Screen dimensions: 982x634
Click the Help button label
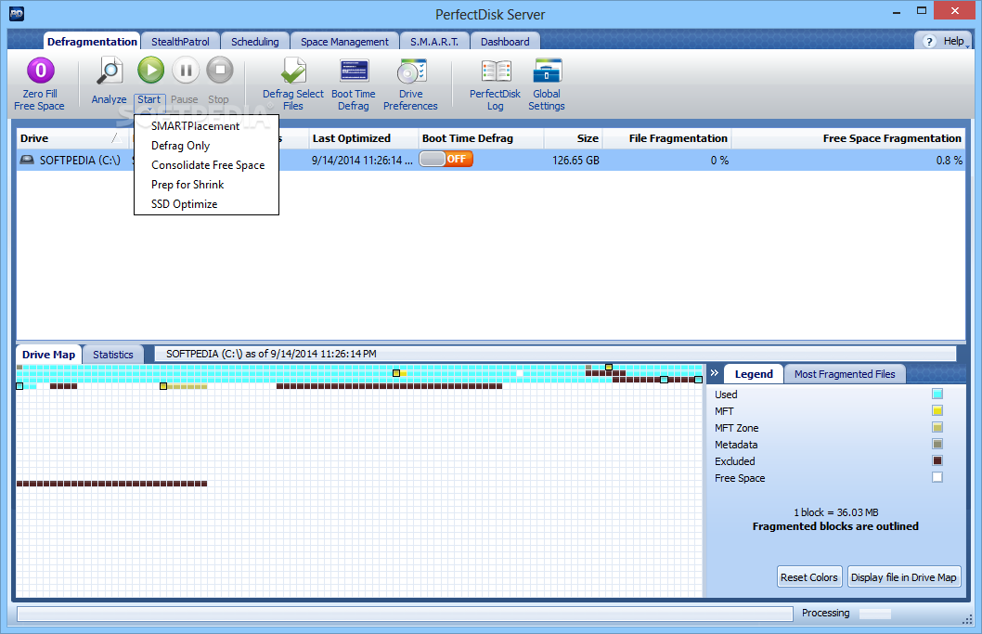[x=954, y=41]
